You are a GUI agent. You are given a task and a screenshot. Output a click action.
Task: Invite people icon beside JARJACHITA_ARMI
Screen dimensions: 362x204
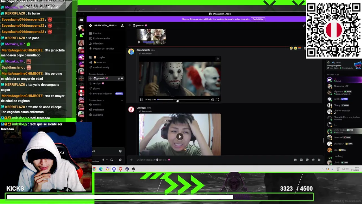point(122,25)
